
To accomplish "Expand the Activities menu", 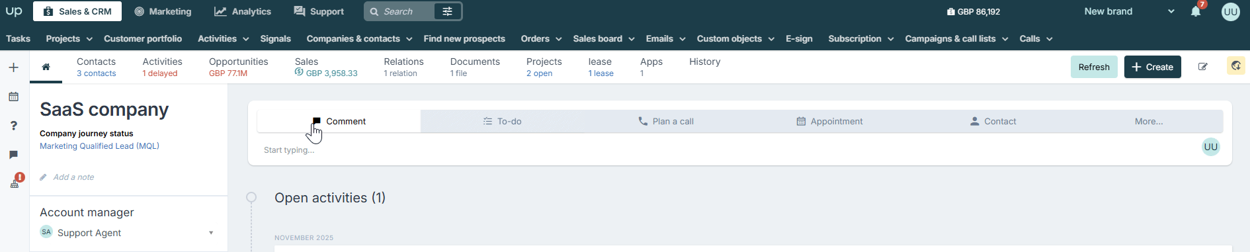I will click(223, 39).
